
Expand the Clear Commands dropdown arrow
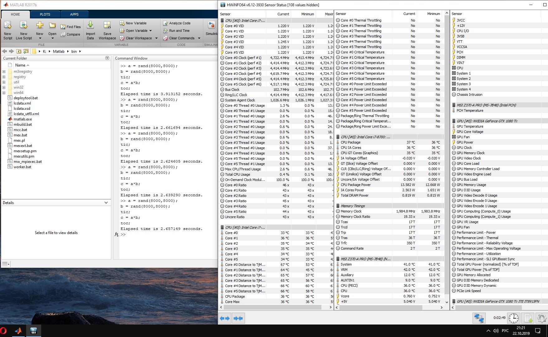[199, 38]
